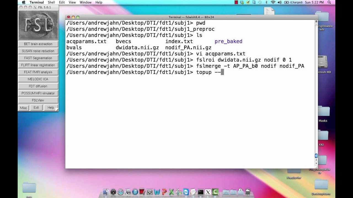Open FEAT FMRI analysis
353x198 pixels.
click(x=38, y=72)
